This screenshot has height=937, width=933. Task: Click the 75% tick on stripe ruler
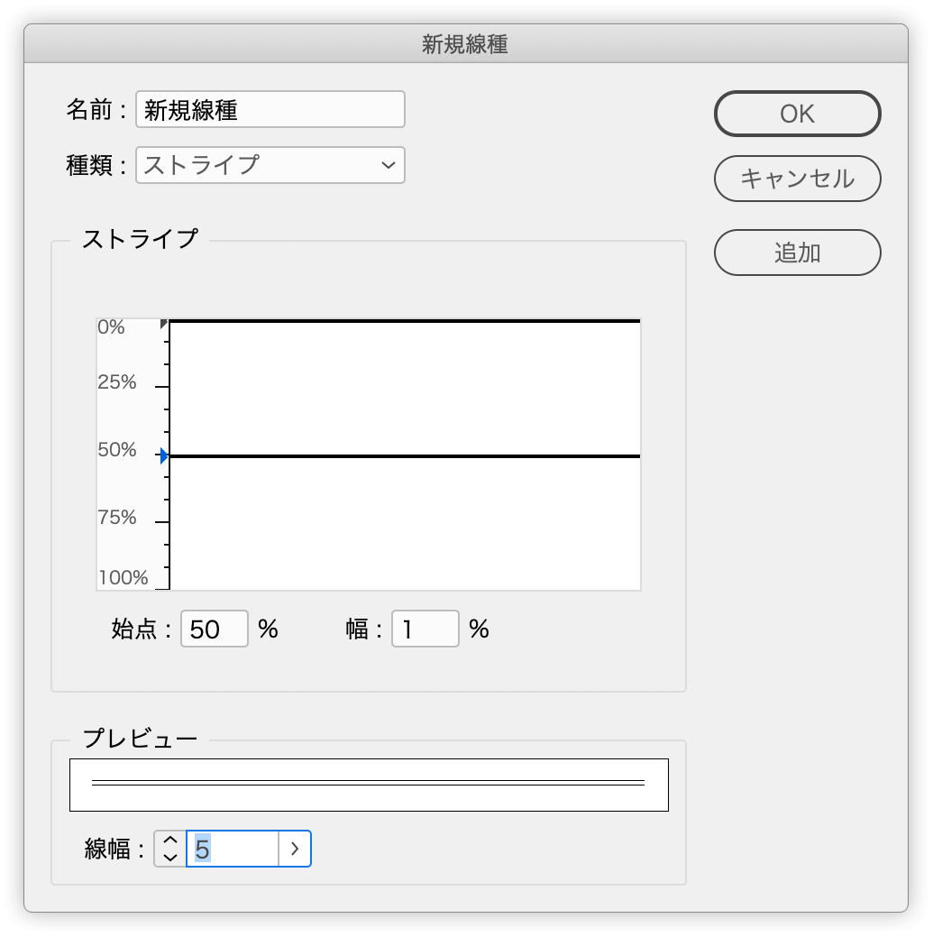click(162, 522)
